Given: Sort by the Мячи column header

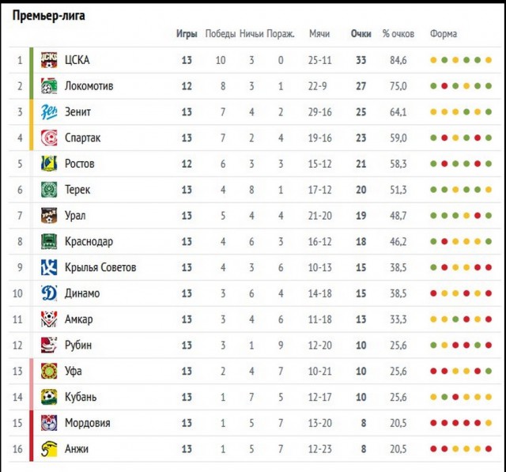Looking at the screenshot, I should click(x=319, y=34).
